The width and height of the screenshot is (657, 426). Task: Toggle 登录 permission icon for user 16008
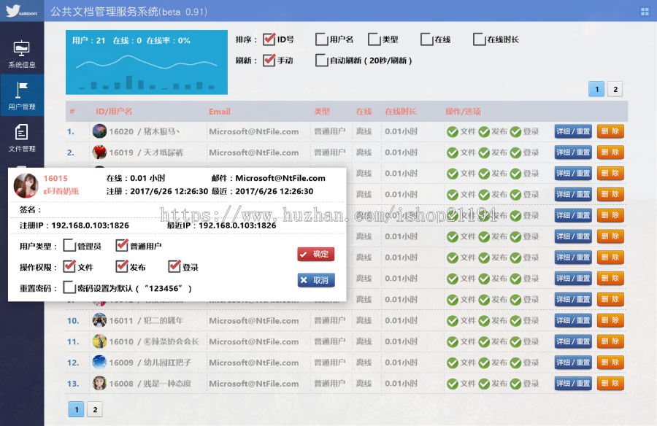coord(515,384)
